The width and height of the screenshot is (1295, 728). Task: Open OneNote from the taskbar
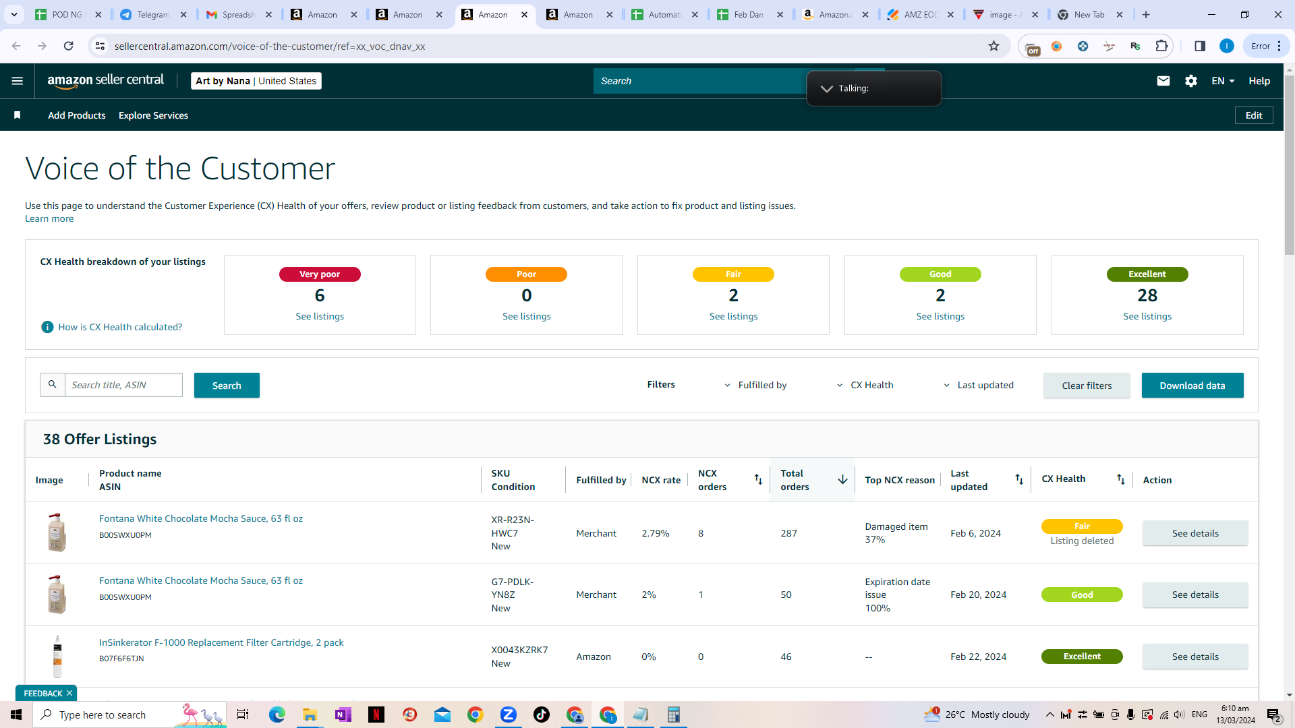click(343, 715)
